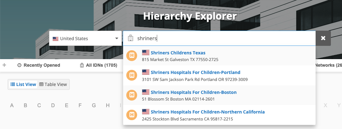Filter by letter E
Image resolution: width=342 pixels, height=129 pixels.
pyautogui.click(x=66, y=106)
